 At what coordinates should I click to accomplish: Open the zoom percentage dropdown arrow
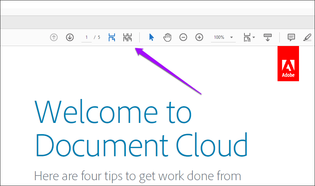[231, 37]
